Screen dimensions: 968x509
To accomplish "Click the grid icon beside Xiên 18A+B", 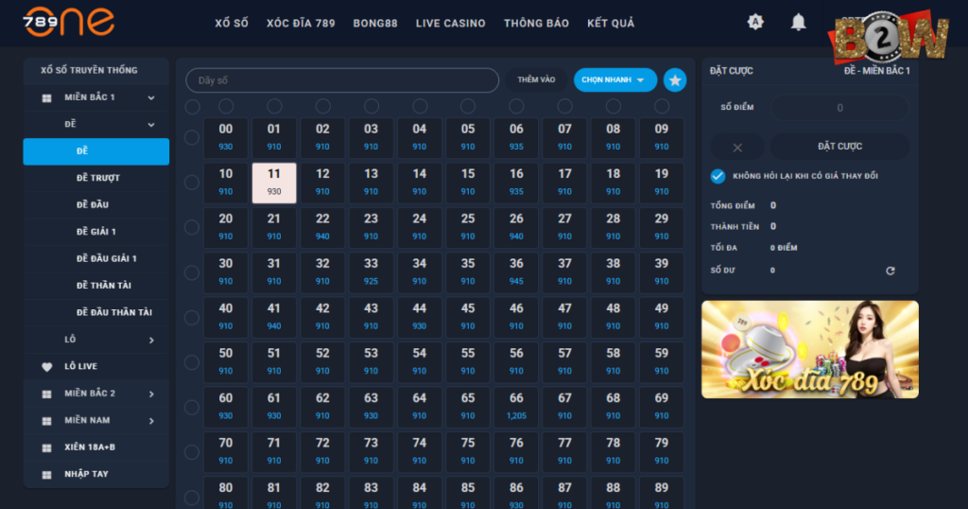I will pos(47,448).
